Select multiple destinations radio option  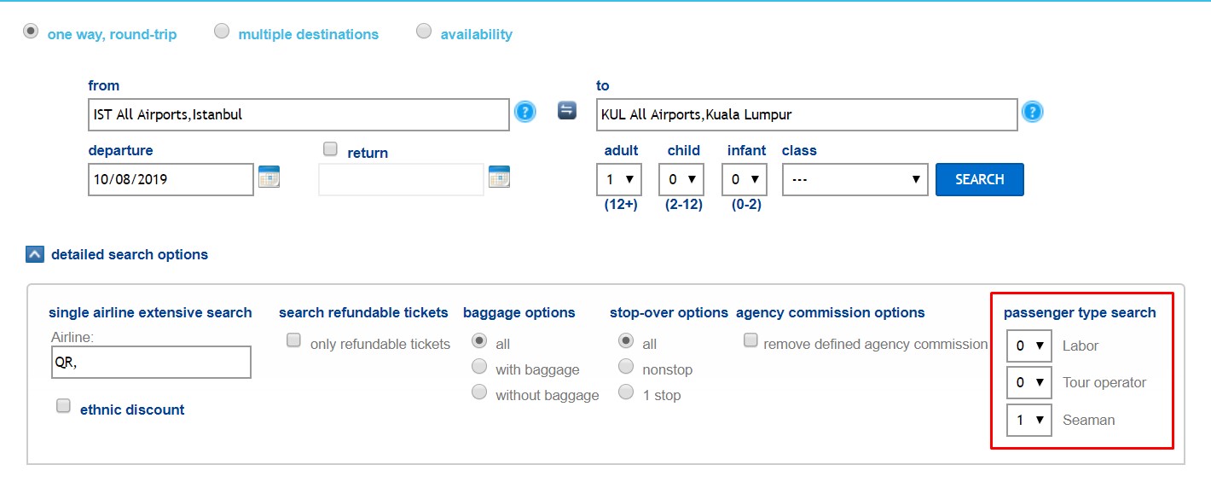click(x=222, y=31)
